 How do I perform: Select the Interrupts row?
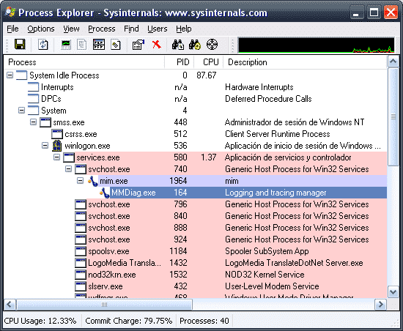196,87
